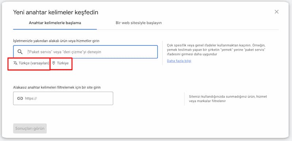Select the 'Anahtar kelimelerle başlama' tab
Viewport: 292px width, 141px height.
pos(55,23)
